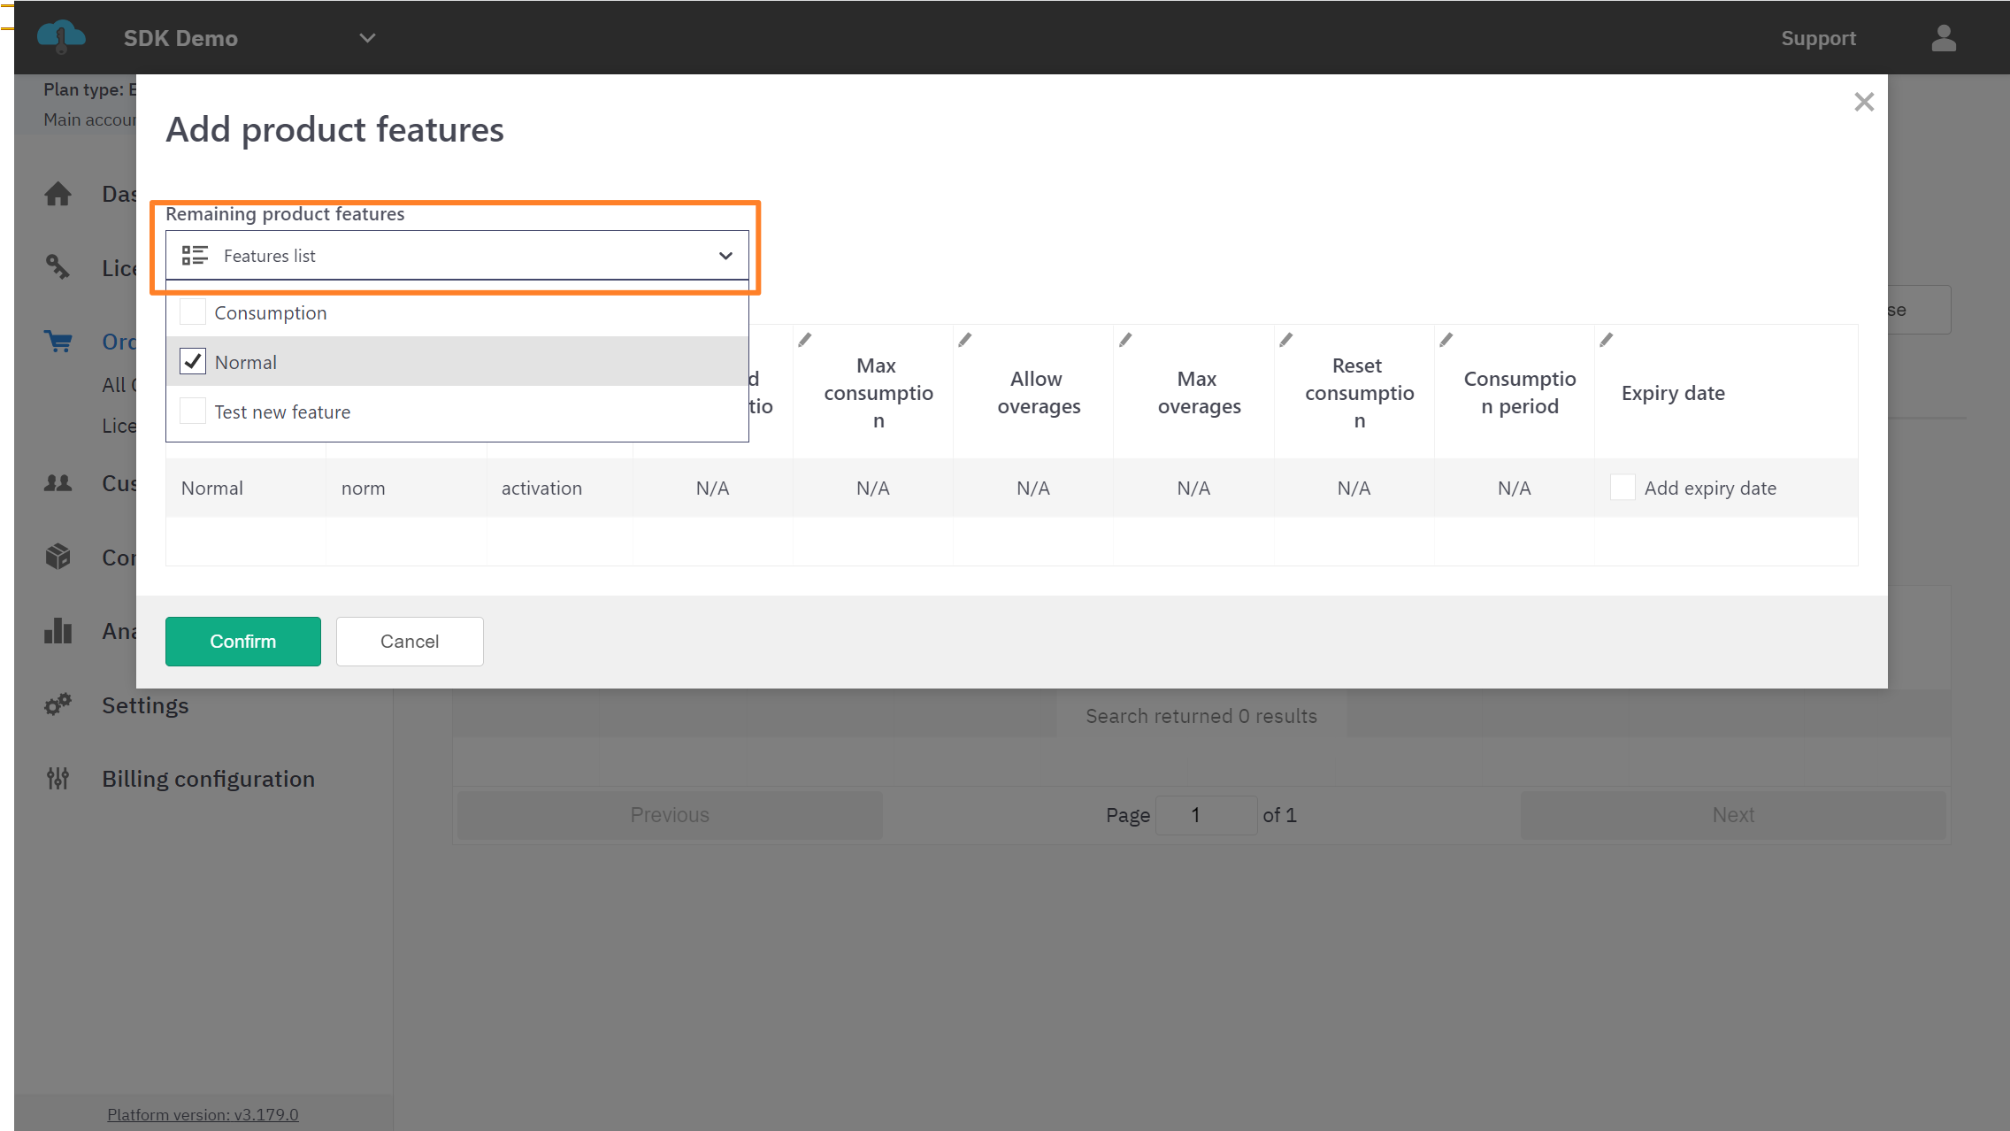This screenshot has width=2010, height=1131.
Task: Click the user profile icon
Action: pyautogui.click(x=1943, y=38)
